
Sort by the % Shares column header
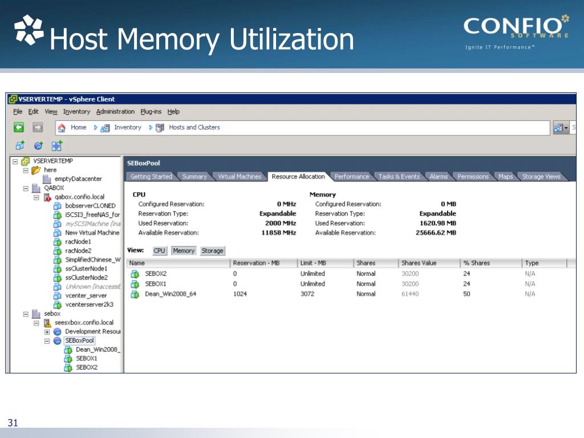coord(491,263)
